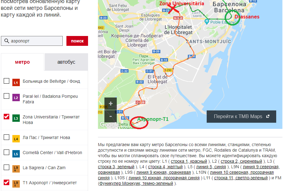Enable the L1 Больница de Bellvitge checkbox
Viewport: 283px width, 191px height.
pos(6,81)
